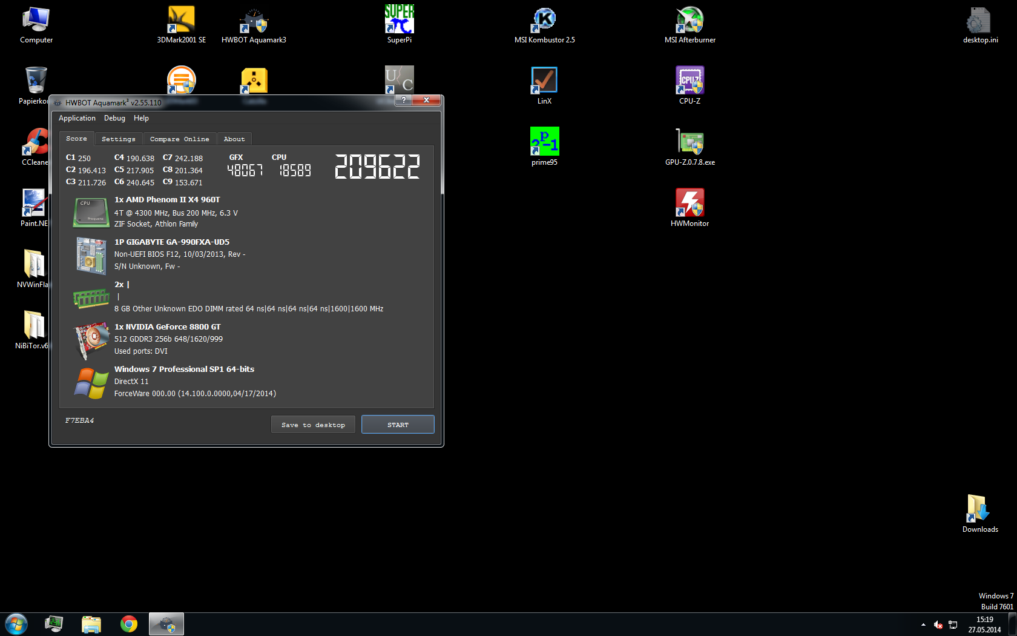Open the Windows Start menu

coord(16,624)
